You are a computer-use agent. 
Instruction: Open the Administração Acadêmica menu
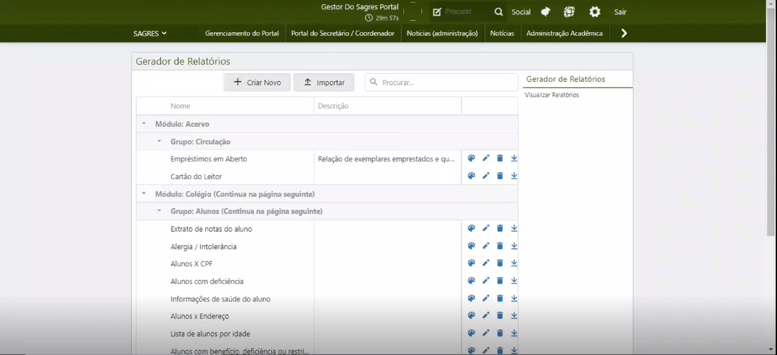[564, 33]
